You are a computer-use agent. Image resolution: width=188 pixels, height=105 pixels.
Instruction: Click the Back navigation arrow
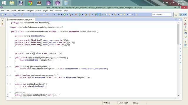[x=125, y=15]
